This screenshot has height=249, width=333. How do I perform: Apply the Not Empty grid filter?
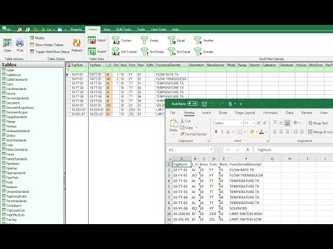click(153, 51)
